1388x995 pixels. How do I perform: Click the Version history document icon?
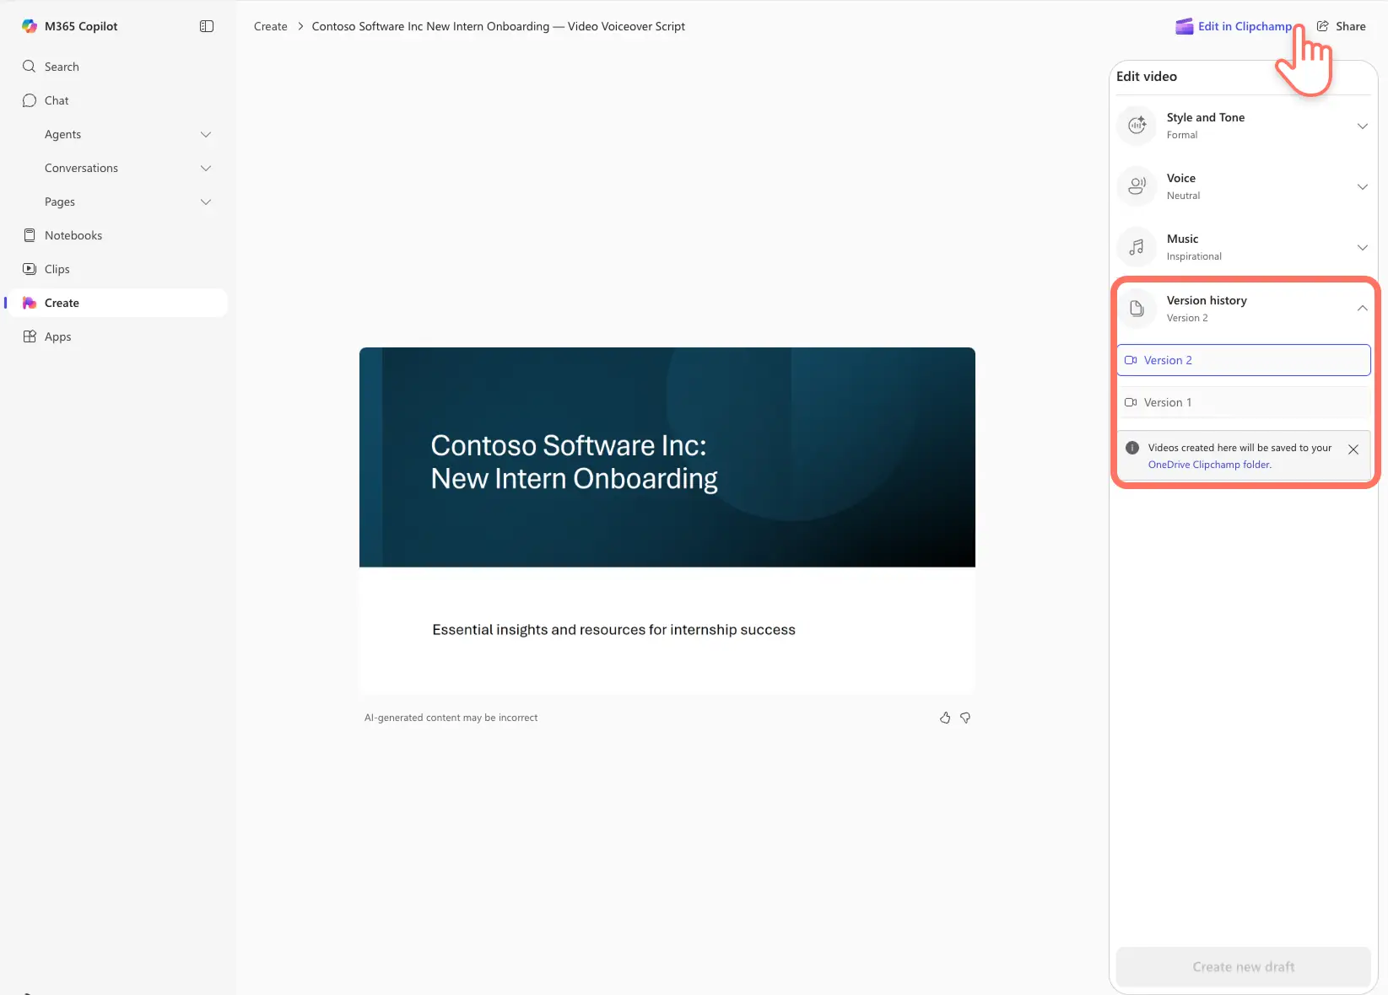click(x=1137, y=309)
